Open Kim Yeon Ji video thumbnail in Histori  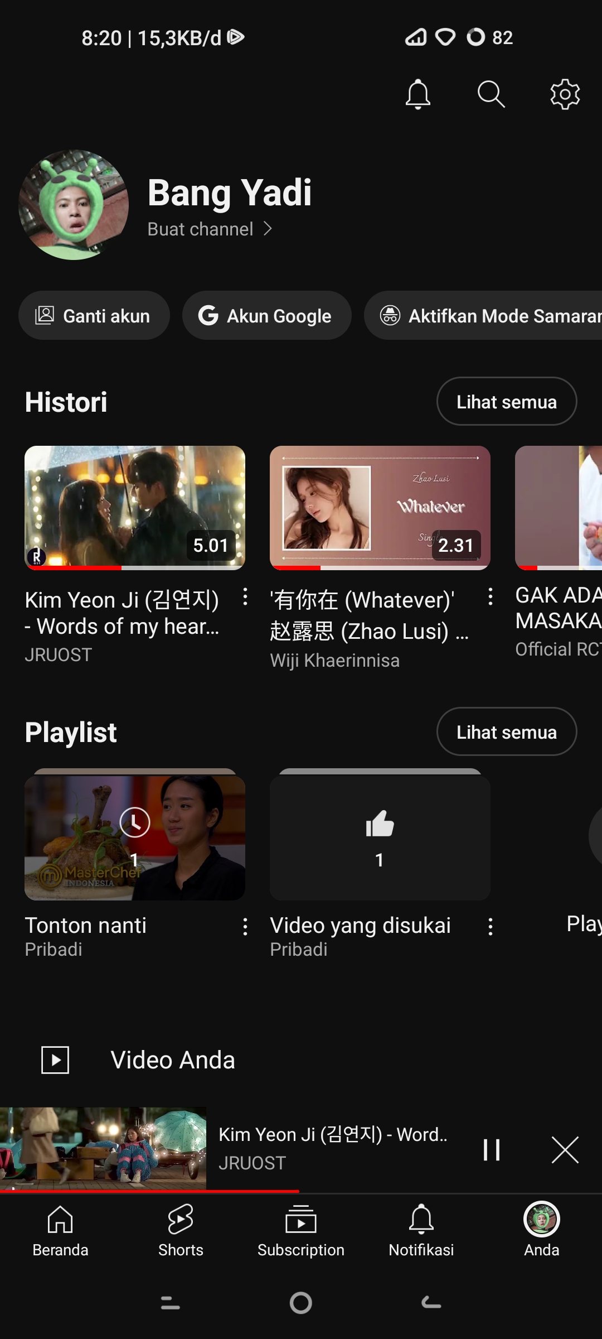pyautogui.click(x=135, y=508)
